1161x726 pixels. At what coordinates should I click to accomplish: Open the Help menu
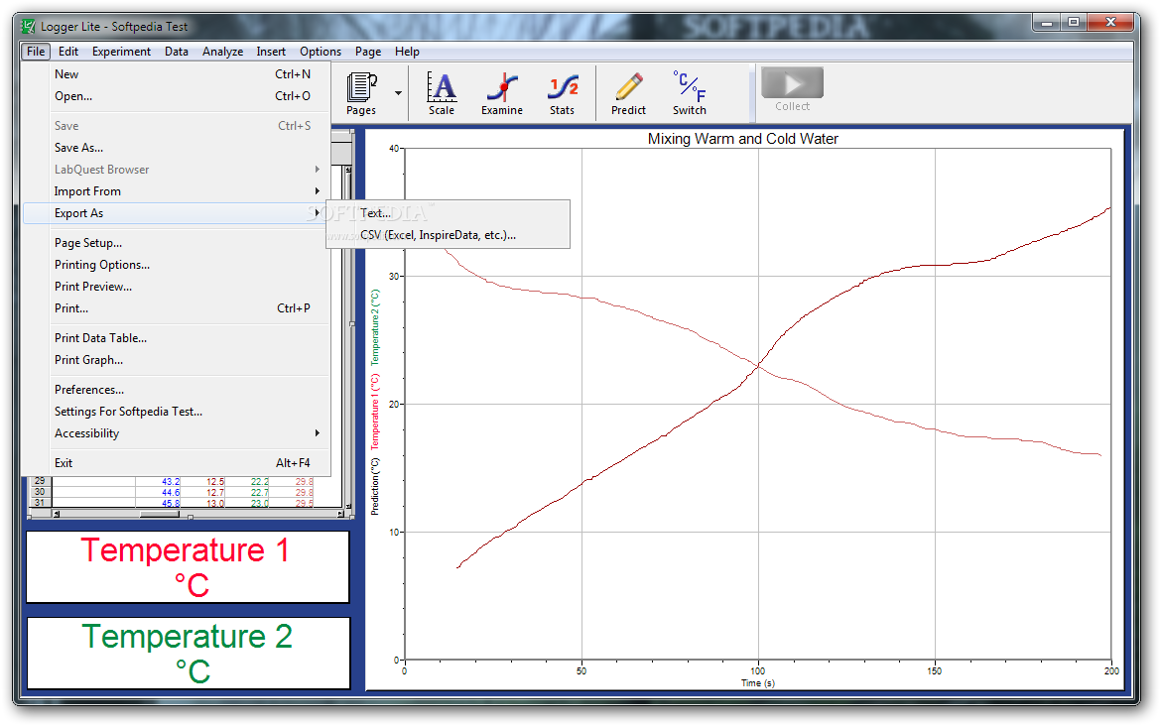point(407,51)
